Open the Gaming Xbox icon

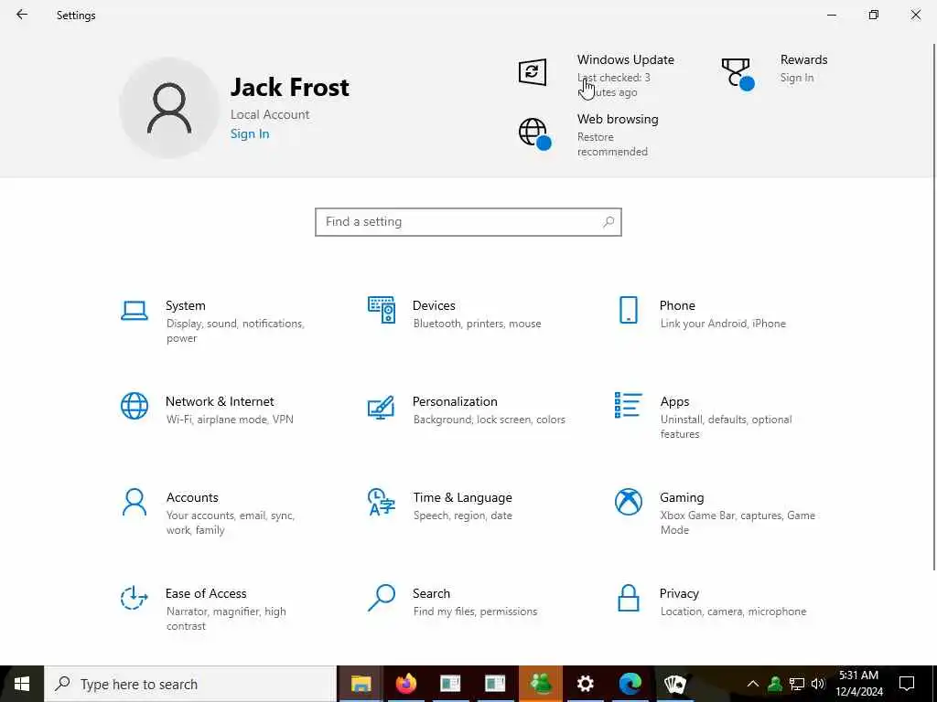(628, 502)
